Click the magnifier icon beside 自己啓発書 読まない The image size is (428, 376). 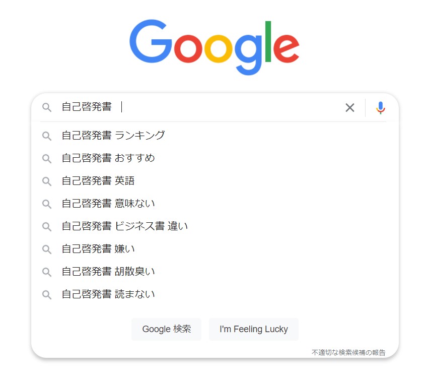[47, 294]
